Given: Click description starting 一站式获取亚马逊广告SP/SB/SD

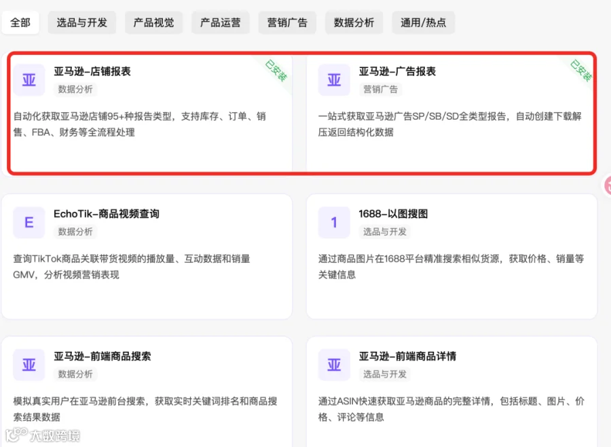Looking at the screenshot, I should coord(449,124).
